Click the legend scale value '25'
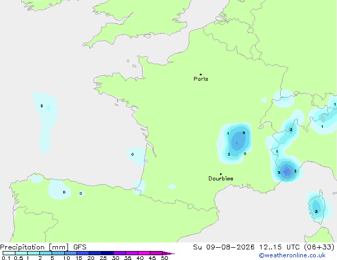 [x=103, y=258]
